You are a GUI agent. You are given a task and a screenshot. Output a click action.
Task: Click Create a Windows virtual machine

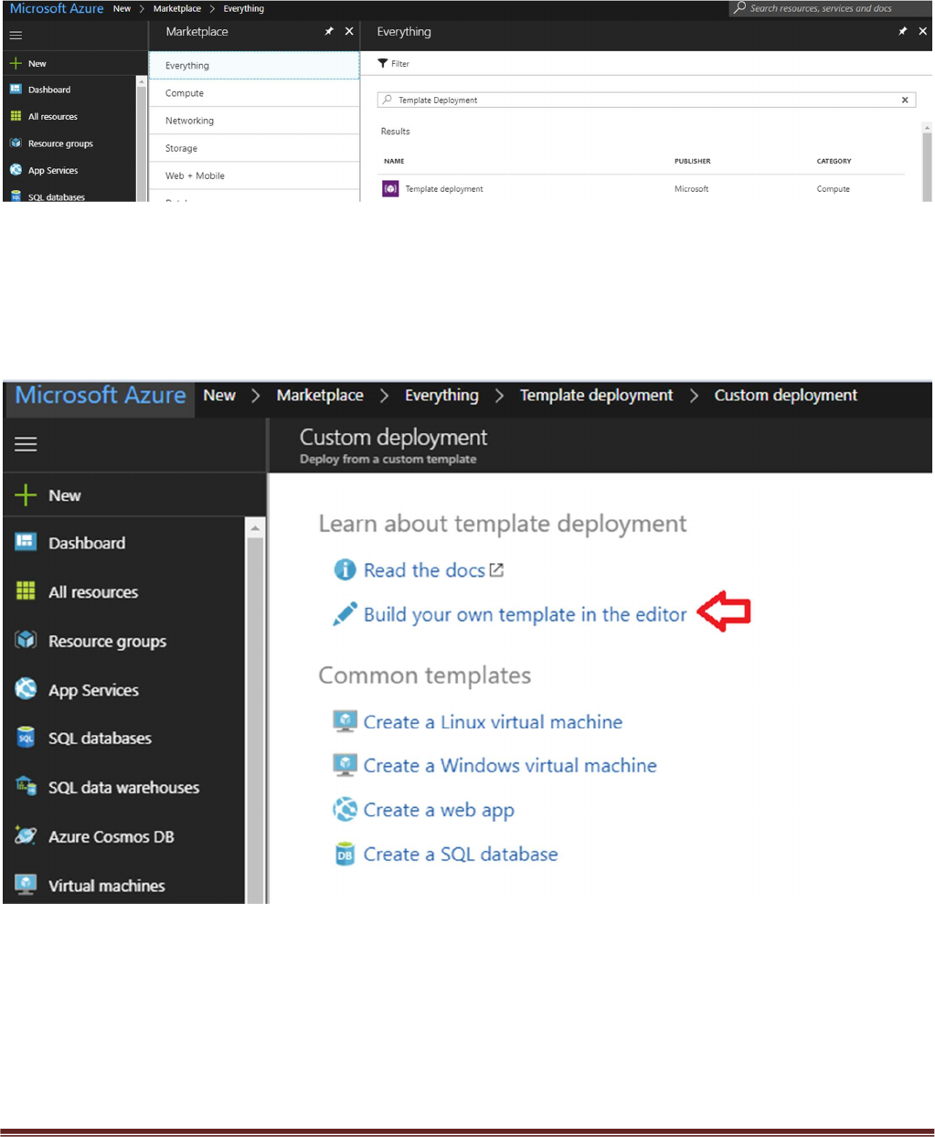point(510,766)
